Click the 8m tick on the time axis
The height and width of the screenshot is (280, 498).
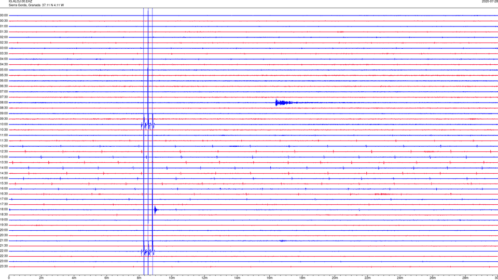(139, 278)
